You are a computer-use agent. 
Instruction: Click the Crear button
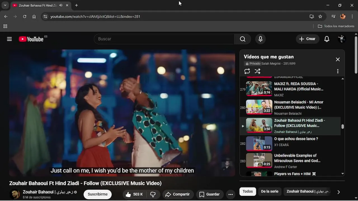(x=307, y=39)
